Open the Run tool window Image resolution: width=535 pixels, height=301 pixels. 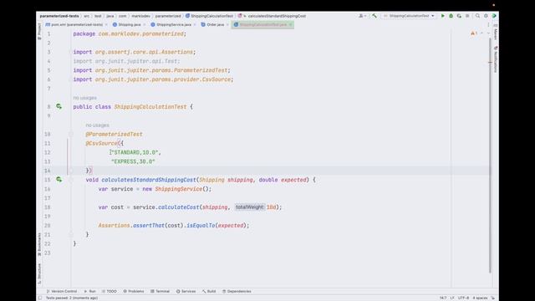click(89, 291)
